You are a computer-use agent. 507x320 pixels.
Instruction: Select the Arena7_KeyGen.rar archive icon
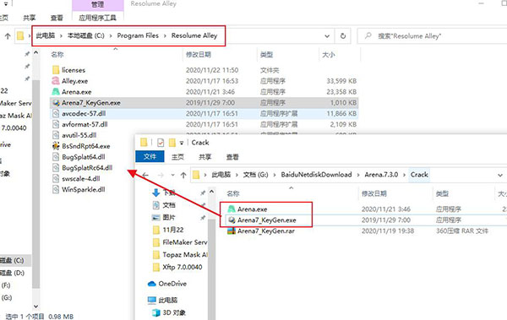232,231
